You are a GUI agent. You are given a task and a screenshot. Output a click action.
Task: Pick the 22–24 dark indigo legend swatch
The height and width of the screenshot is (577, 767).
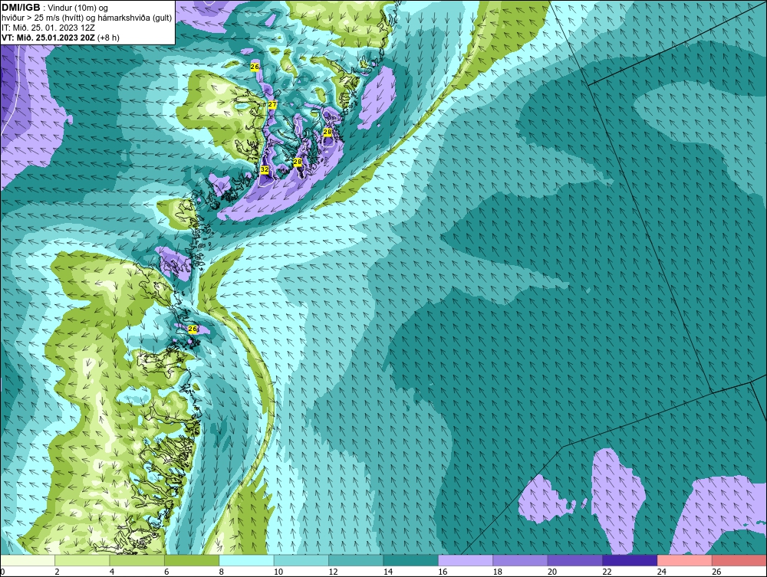coord(630,560)
